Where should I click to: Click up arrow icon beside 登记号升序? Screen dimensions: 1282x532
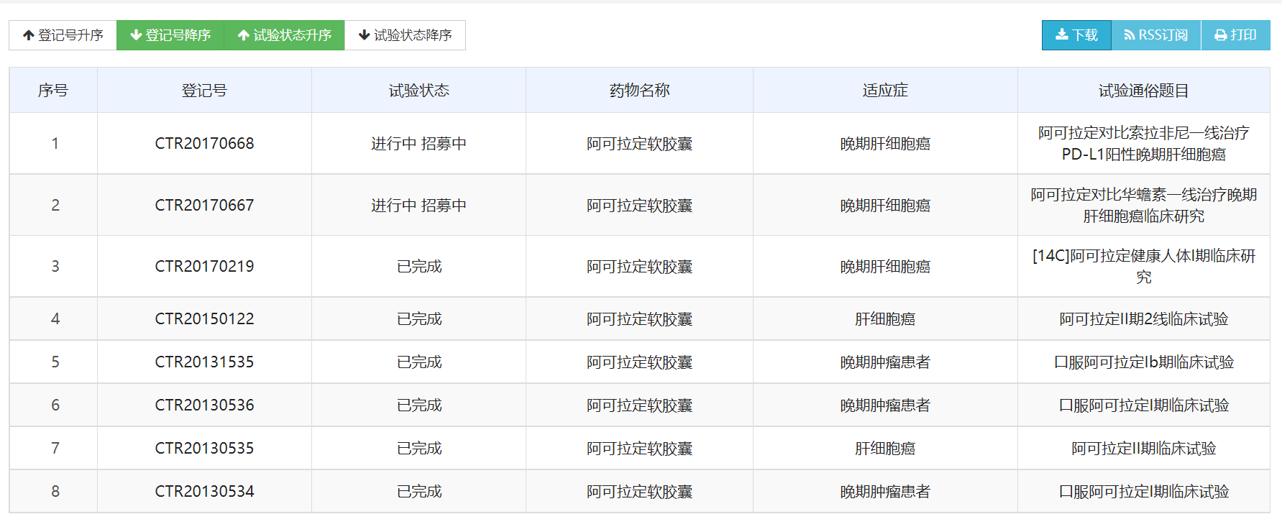(x=29, y=35)
